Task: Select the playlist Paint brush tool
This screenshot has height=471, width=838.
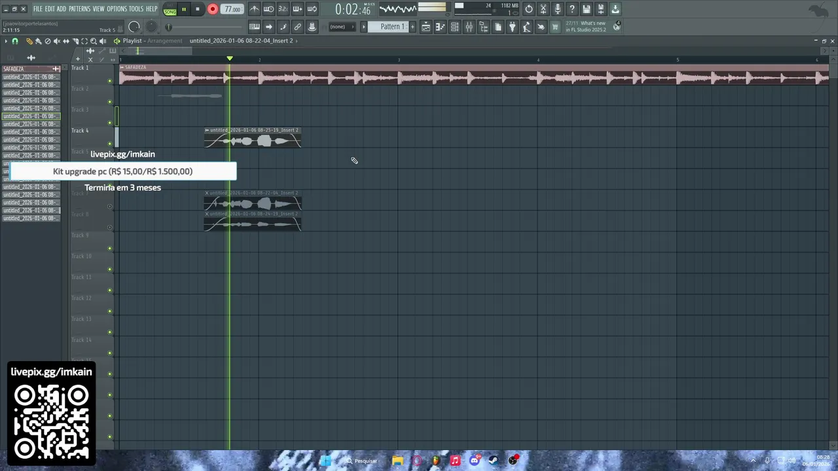Action: (x=39, y=41)
